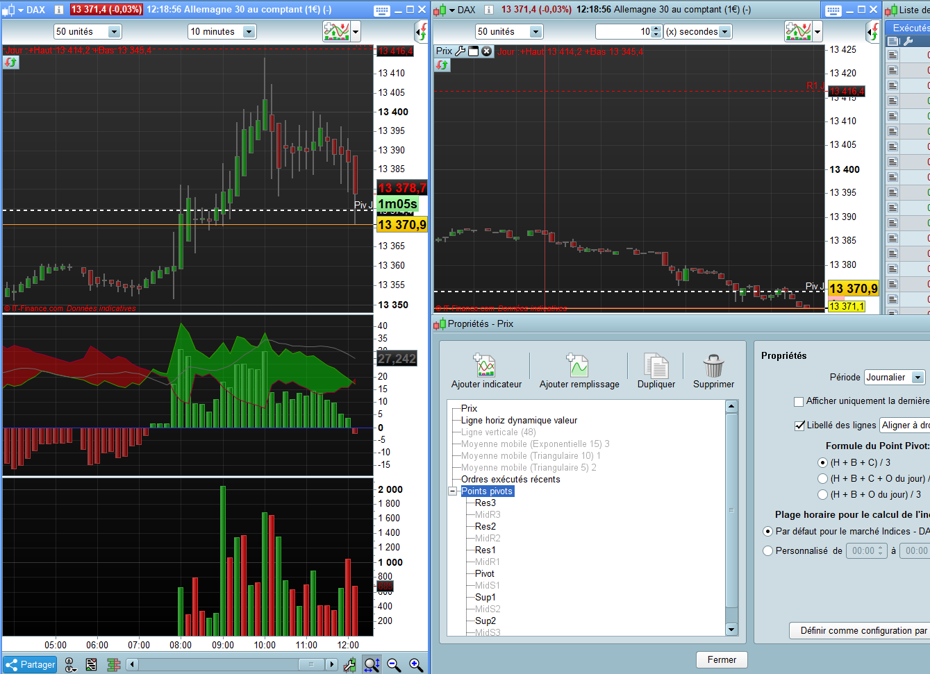Image resolution: width=930 pixels, height=674 pixels.
Task: Click left DAX chart candlestick window icon
Action: tap(8, 10)
